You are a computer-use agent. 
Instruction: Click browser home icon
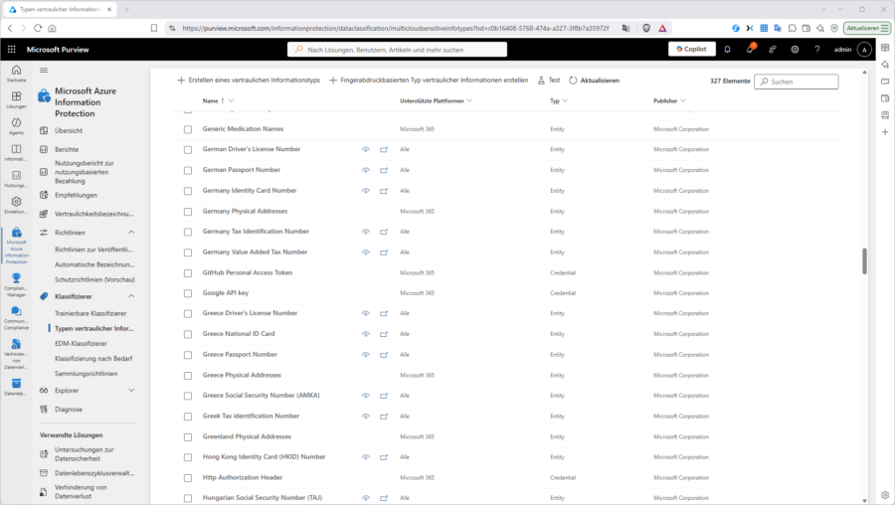pos(52,28)
